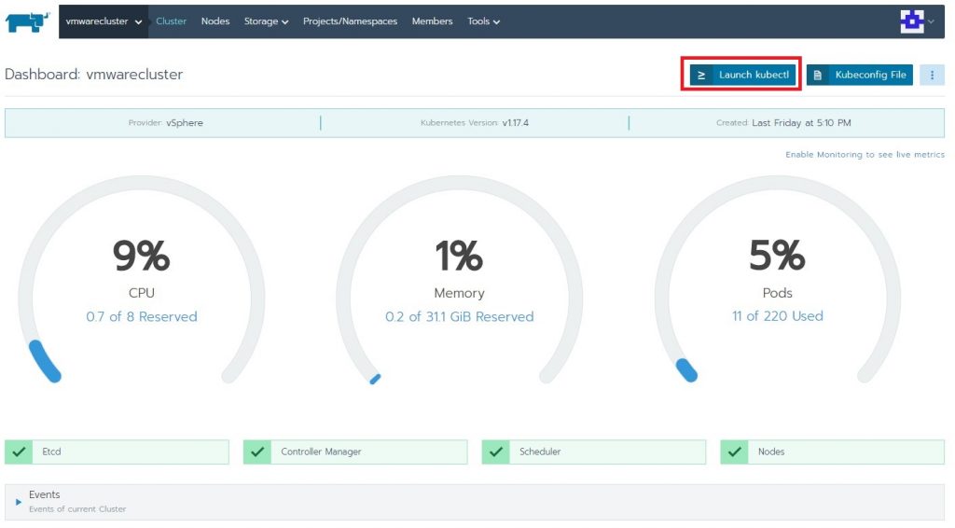Image resolution: width=955 pixels, height=528 pixels.
Task: Click the Scheduler status checkmark icon
Action: coord(496,452)
